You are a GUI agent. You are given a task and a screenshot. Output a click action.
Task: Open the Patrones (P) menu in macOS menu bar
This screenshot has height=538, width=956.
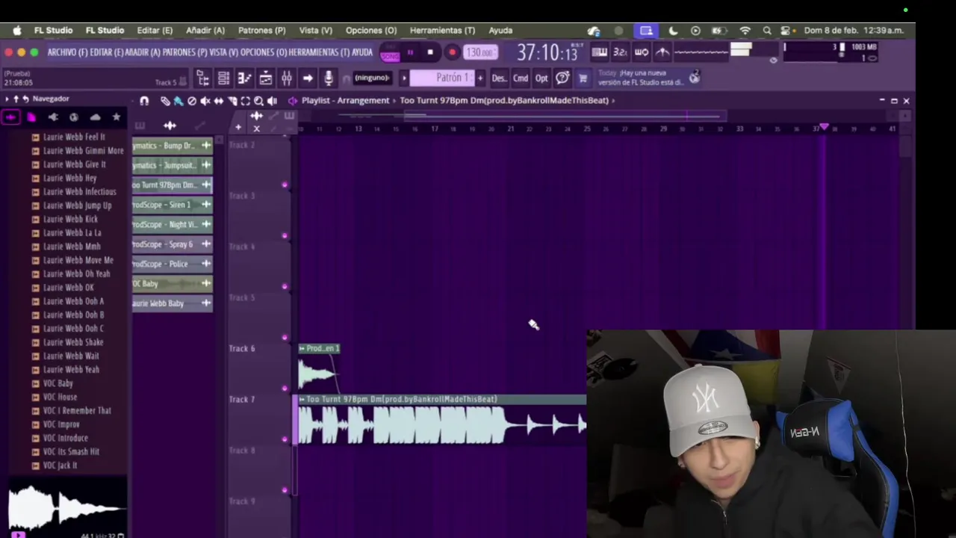pyautogui.click(x=261, y=31)
